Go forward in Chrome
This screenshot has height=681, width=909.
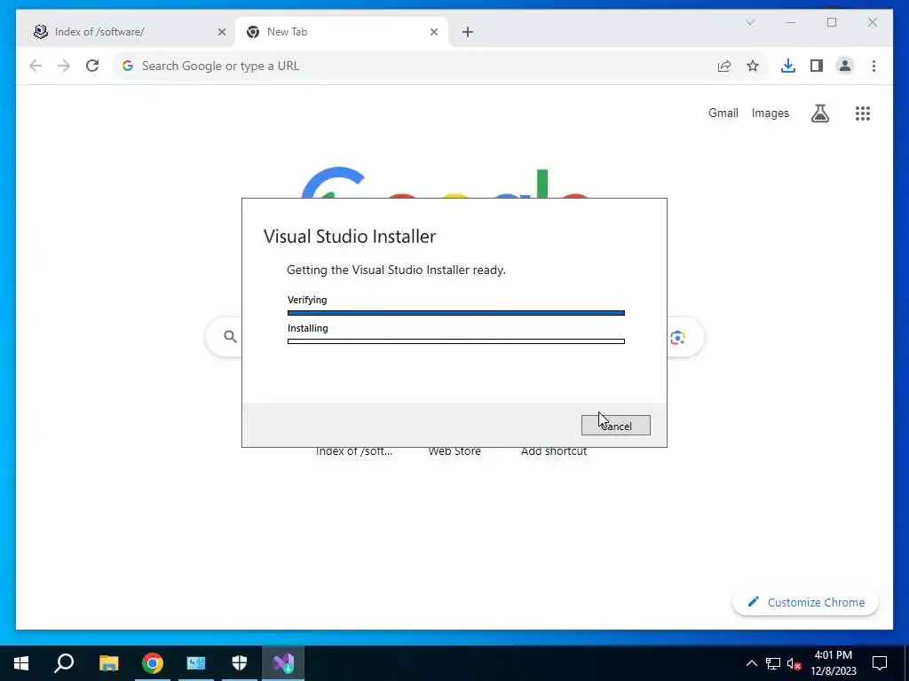pos(64,66)
